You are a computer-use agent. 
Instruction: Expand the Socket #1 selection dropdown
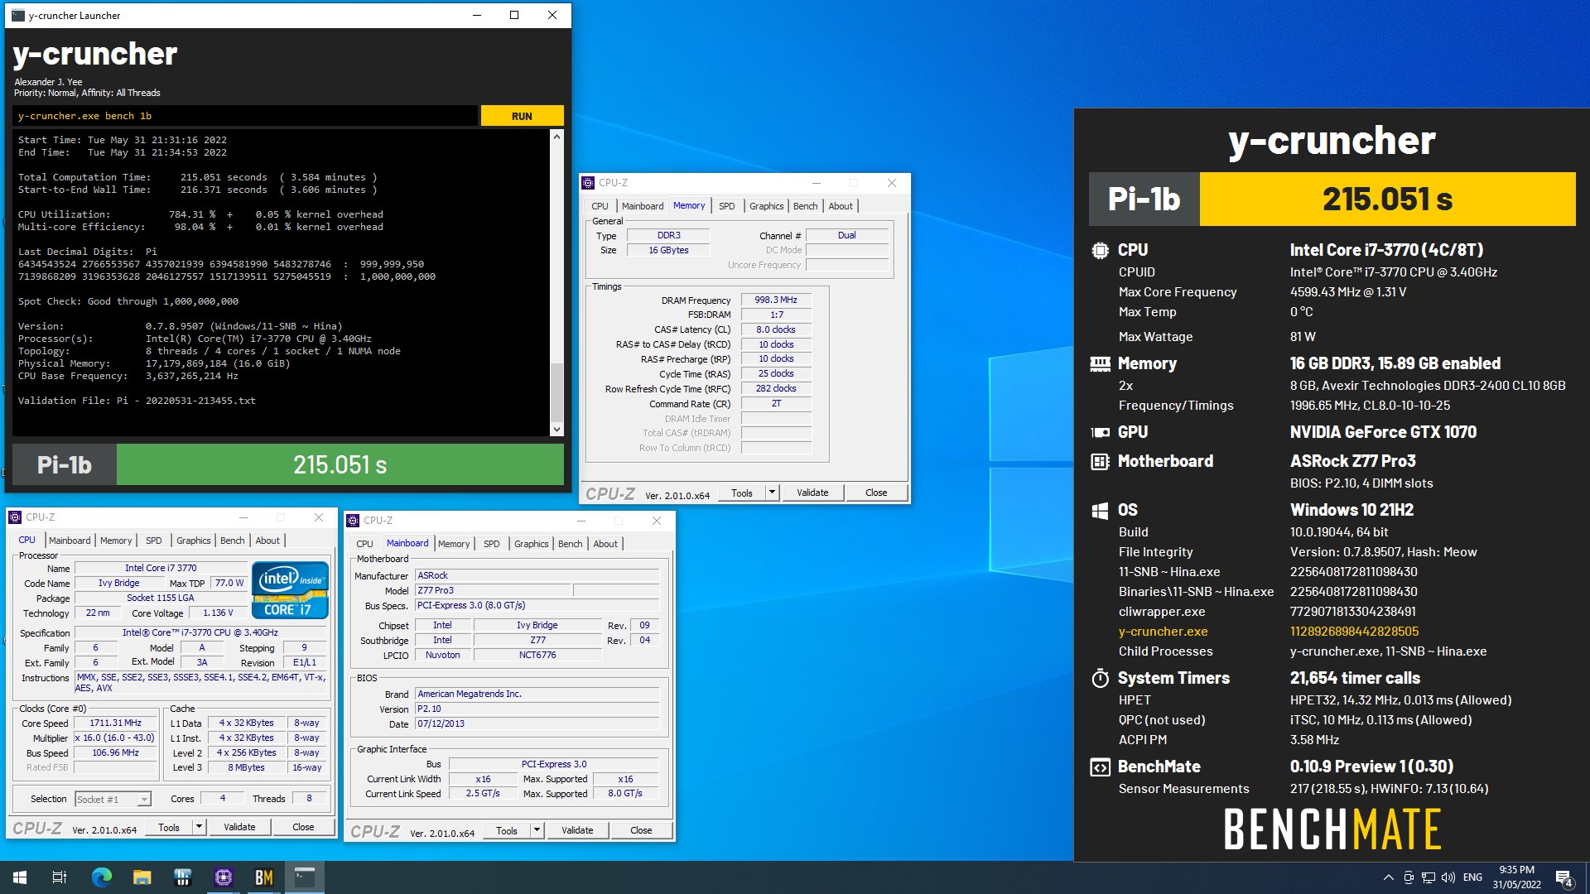point(144,800)
